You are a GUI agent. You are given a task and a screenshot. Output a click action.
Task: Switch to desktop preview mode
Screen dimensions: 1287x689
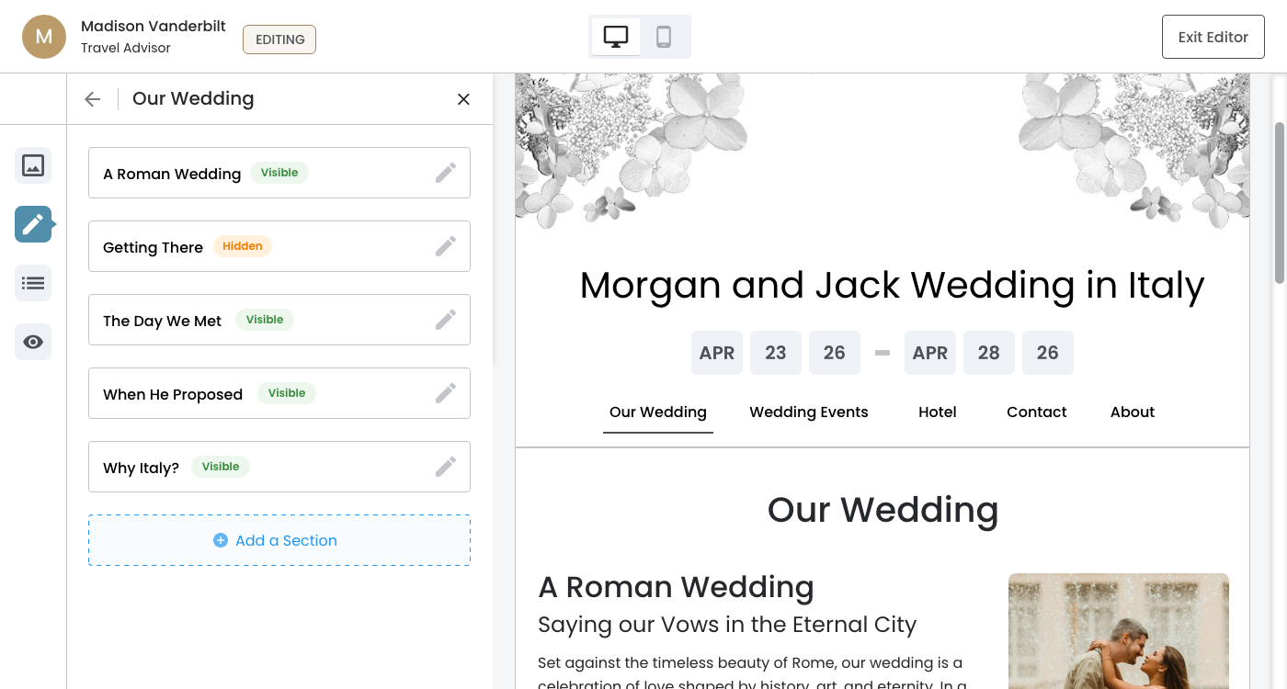click(616, 37)
